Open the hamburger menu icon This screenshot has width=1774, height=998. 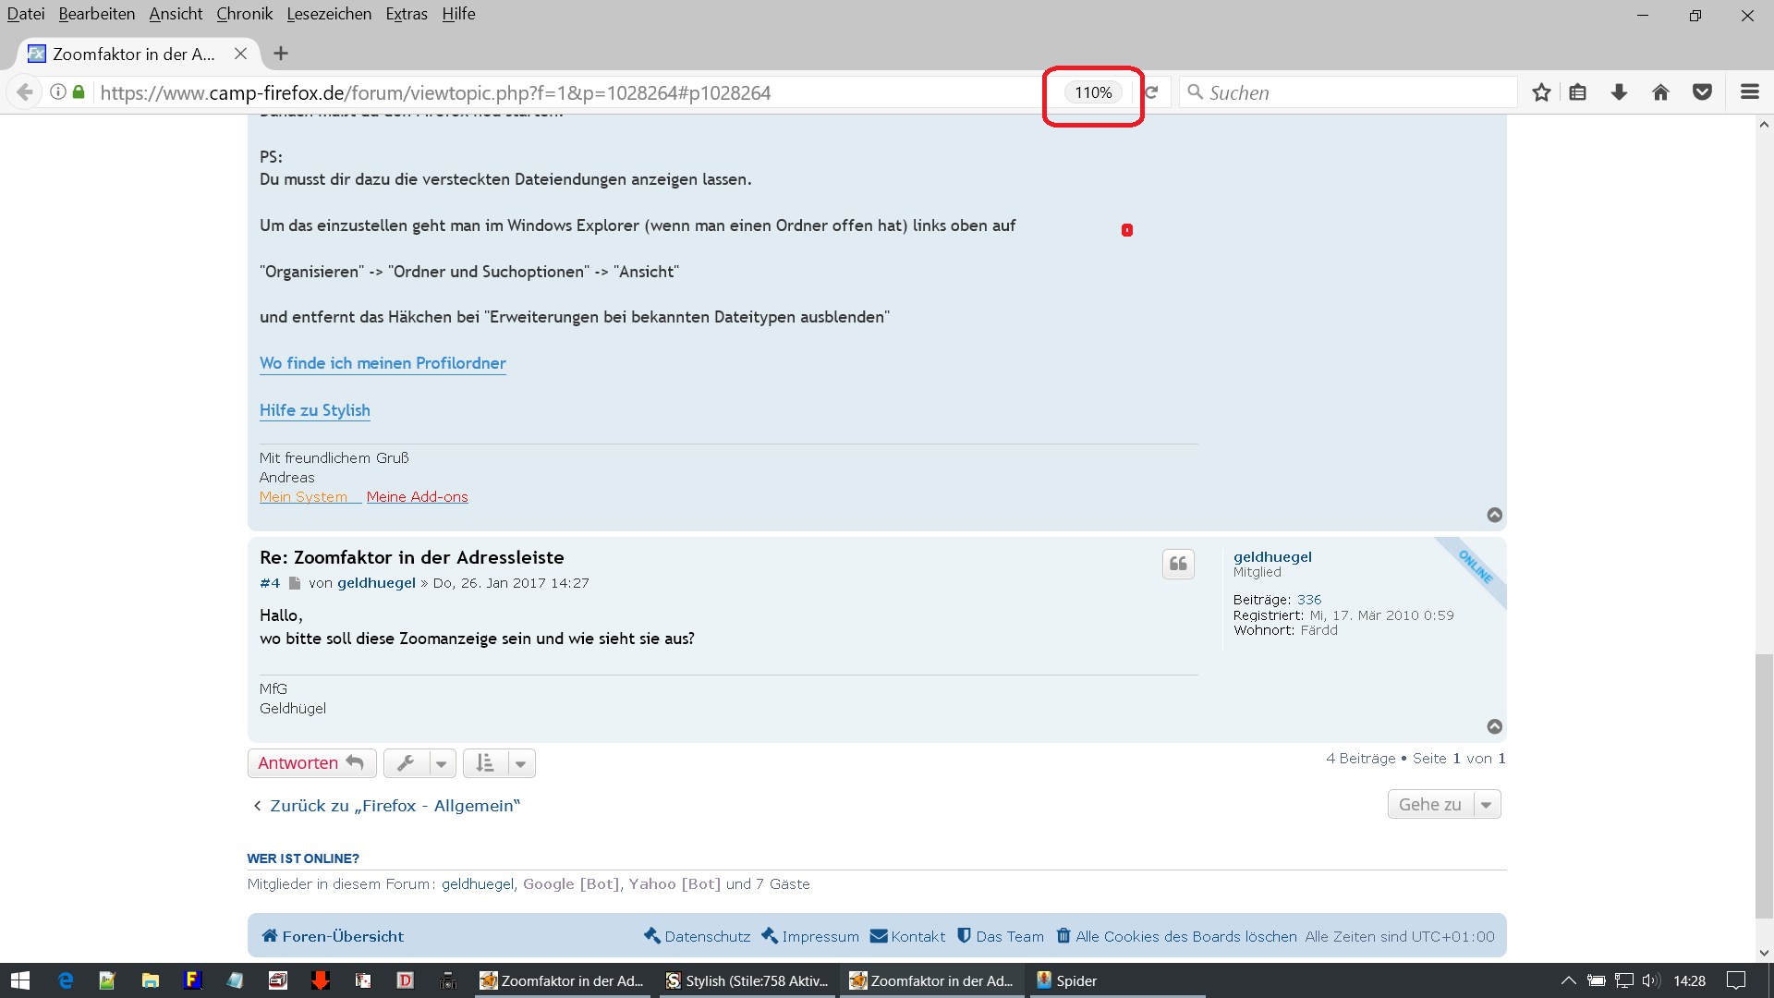[1749, 92]
